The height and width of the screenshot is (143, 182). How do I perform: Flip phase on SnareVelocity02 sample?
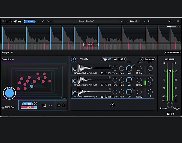point(109,89)
